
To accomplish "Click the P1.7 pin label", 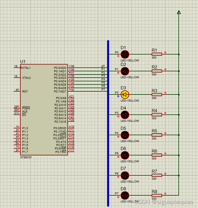I will 25,152.
